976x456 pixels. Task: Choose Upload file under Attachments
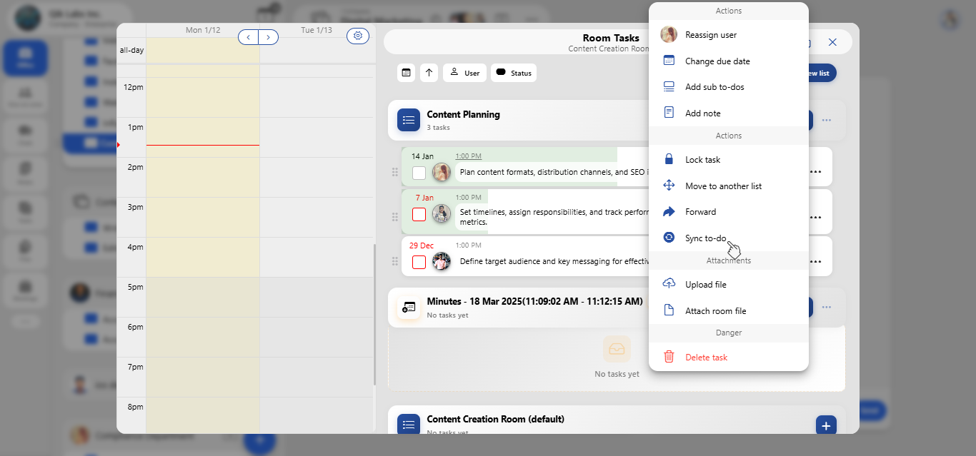coord(729,285)
